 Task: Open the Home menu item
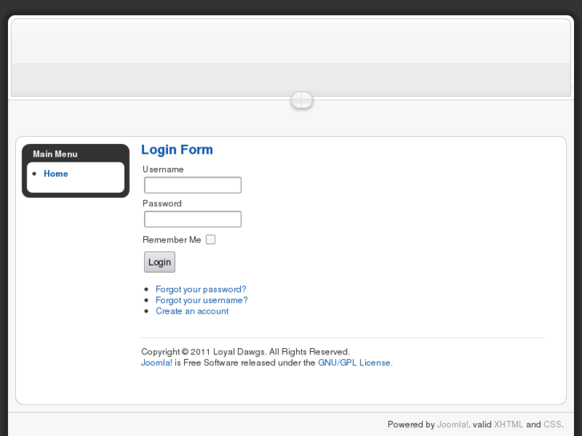pos(56,174)
